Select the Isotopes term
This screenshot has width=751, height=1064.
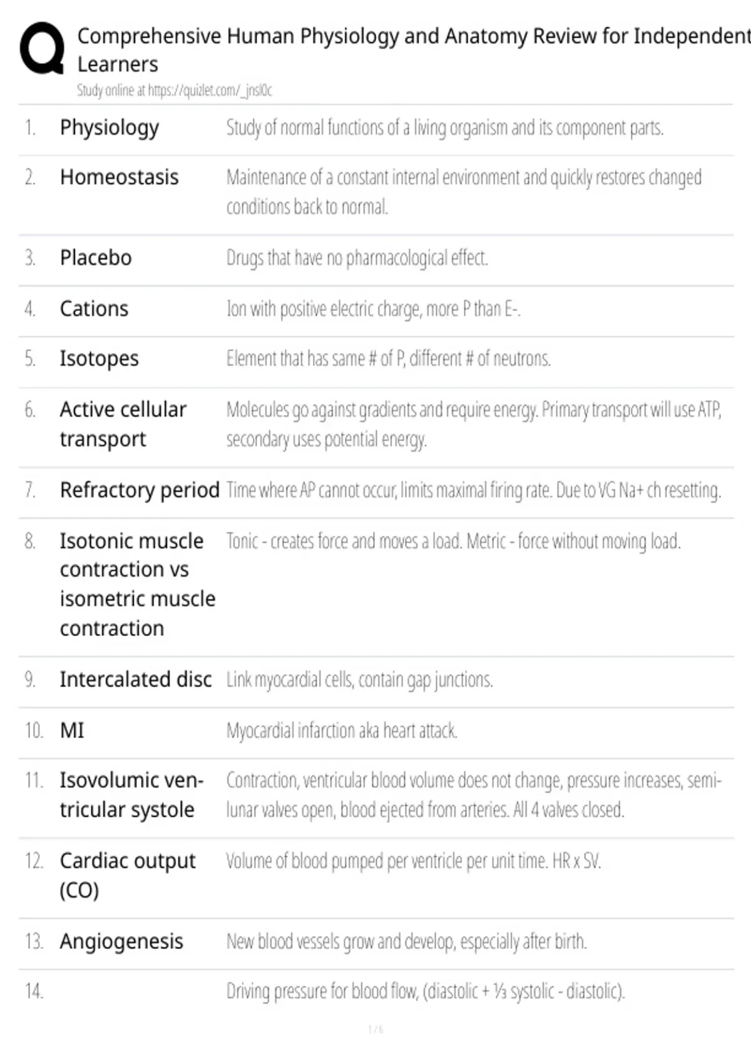tap(99, 359)
